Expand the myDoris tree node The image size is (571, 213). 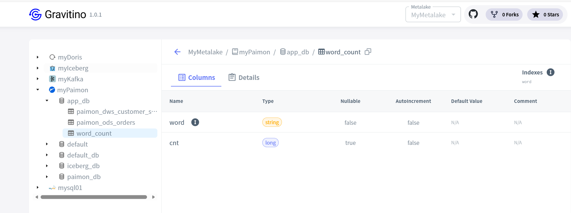point(38,57)
